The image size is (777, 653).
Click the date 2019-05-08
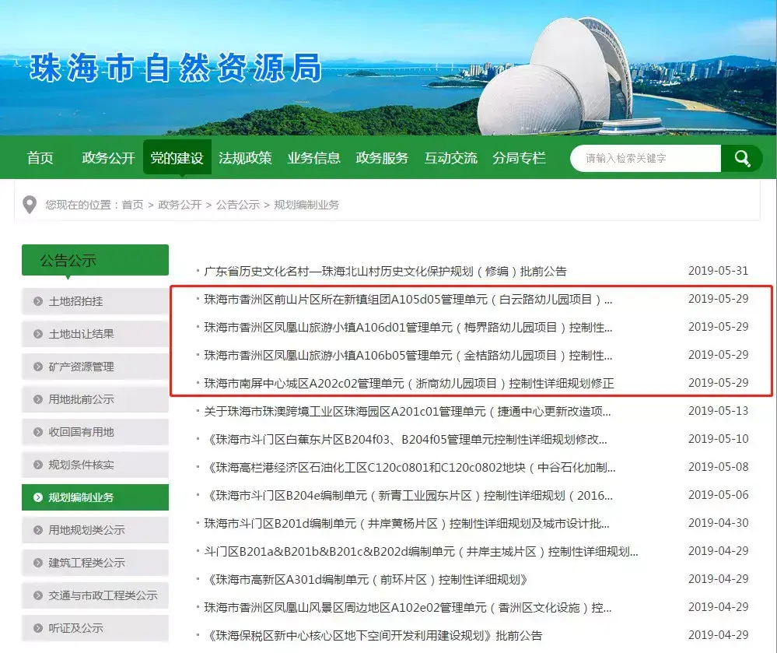coord(718,467)
